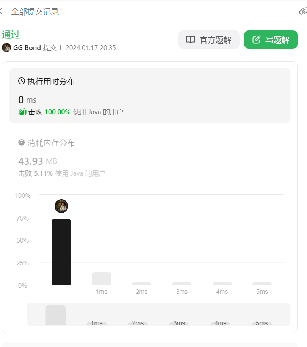Click the 5ms bar in the chart
The height and width of the screenshot is (347, 307).
tap(262, 284)
